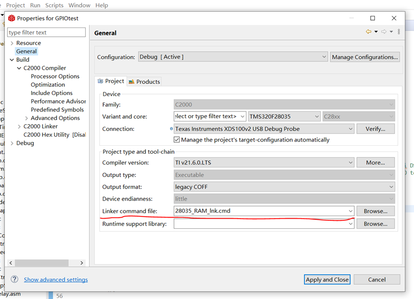The image size is (414, 299).
Task: Click the back navigation arrow icon
Action: pos(369,32)
